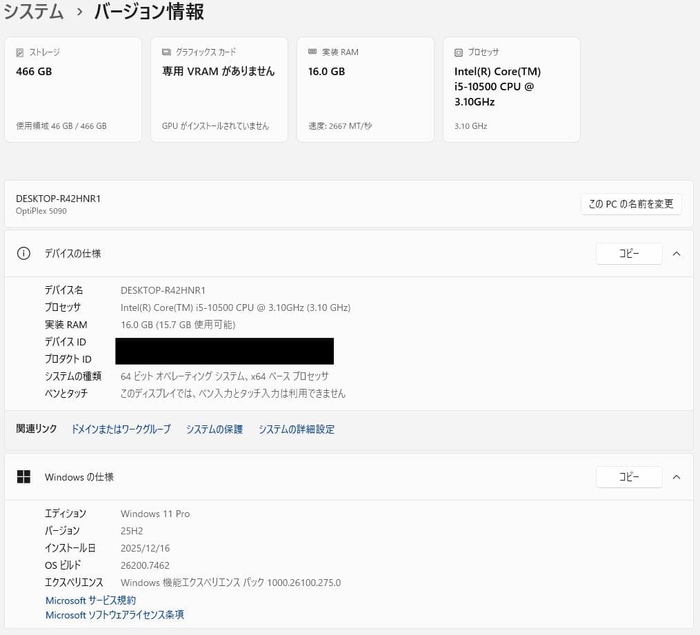
Task: Click the この PC の名前を変更 button
Action: (630, 203)
